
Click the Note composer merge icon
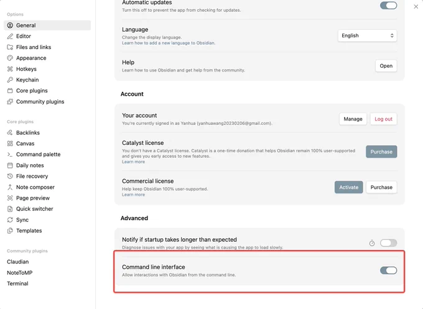point(10,187)
